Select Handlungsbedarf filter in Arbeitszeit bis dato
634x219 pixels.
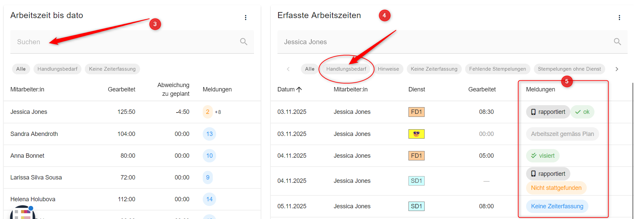(57, 69)
